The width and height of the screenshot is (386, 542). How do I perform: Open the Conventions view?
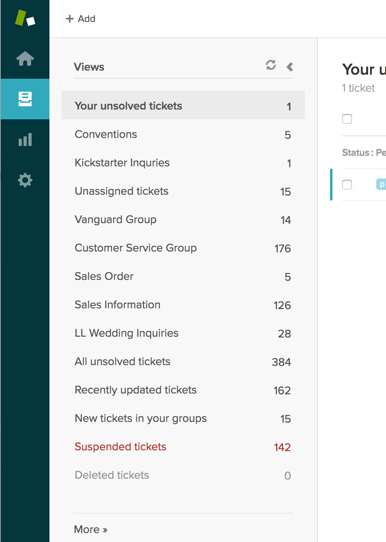coord(183,134)
